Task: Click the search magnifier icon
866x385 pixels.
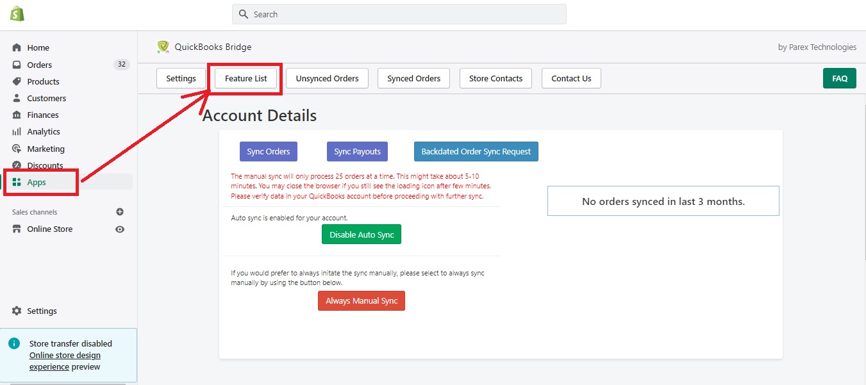Action: (244, 14)
